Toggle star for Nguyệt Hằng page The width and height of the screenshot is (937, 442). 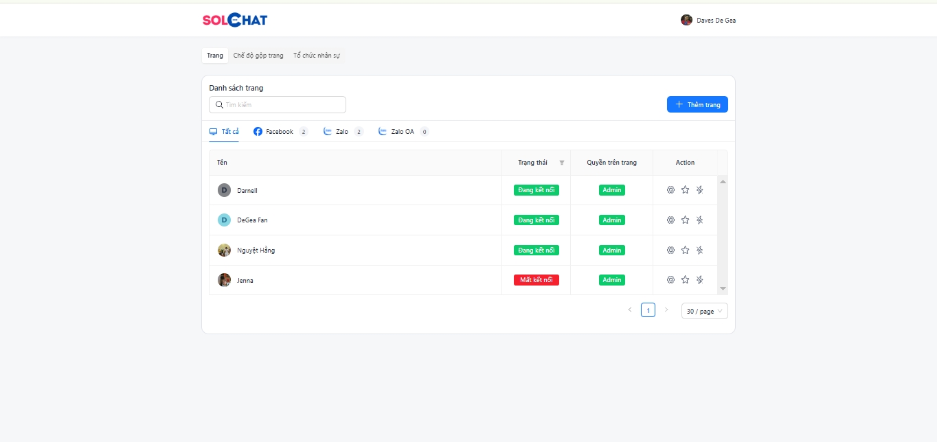[685, 251]
